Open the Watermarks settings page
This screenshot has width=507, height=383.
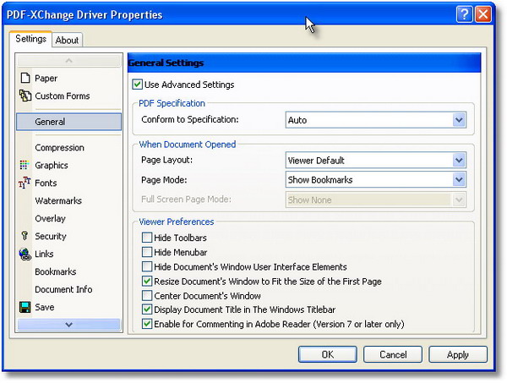tap(69, 200)
